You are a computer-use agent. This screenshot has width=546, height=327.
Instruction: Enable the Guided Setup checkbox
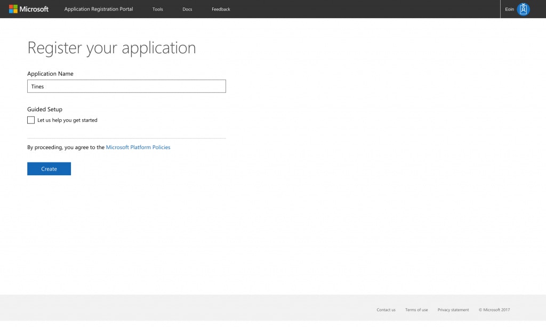point(31,120)
